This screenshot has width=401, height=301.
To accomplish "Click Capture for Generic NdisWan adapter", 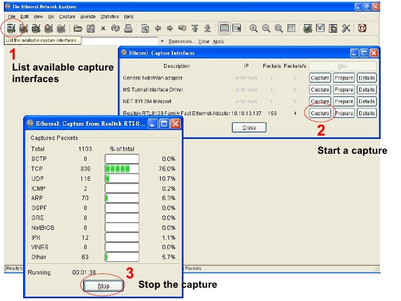I will coord(319,78).
